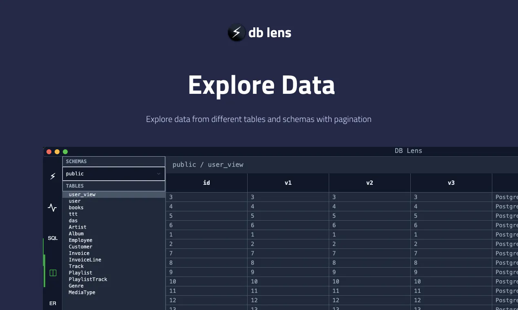This screenshot has height=310, width=518.
Task: Select the PlaylistTrack table
Action: pyautogui.click(x=88, y=279)
